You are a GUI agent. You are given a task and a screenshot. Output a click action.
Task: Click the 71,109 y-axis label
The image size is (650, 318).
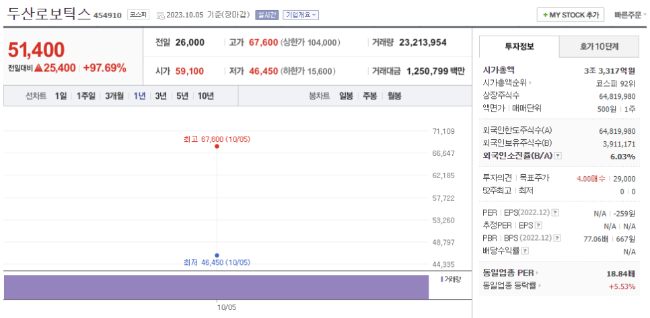[x=443, y=131]
